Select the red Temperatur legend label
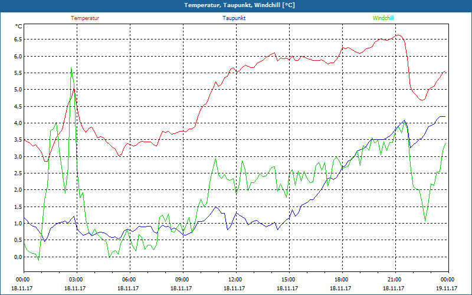Screen dimensions: 472x295 85,18
